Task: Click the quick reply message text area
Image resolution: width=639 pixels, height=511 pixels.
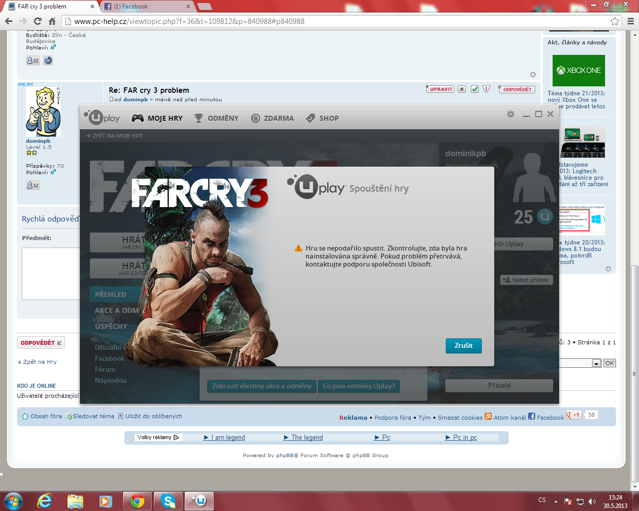Action: click(x=51, y=273)
